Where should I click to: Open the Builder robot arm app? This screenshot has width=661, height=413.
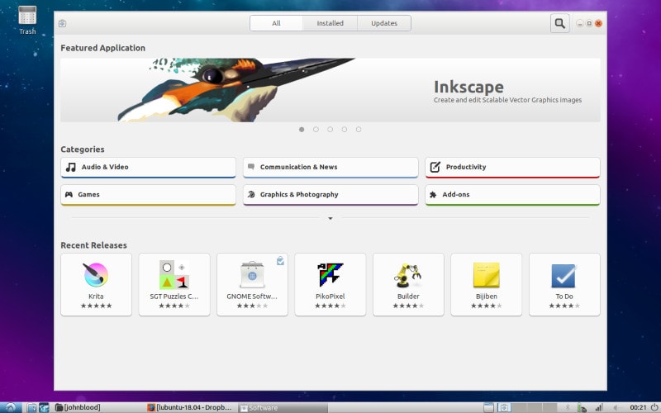click(408, 284)
